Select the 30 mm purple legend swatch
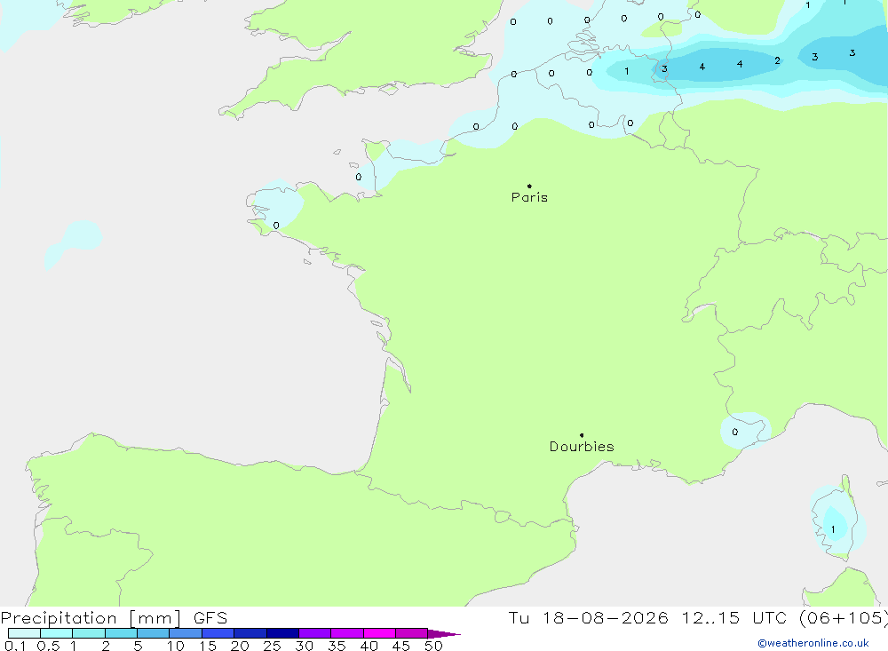Viewport: 888px width, 651px height. (x=315, y=633)
